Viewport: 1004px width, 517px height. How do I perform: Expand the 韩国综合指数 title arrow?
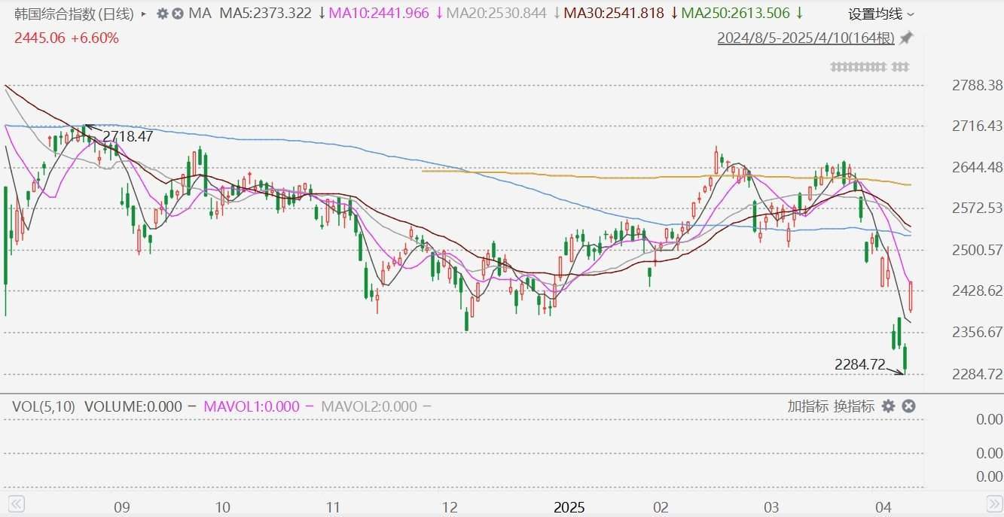[144, 14]
